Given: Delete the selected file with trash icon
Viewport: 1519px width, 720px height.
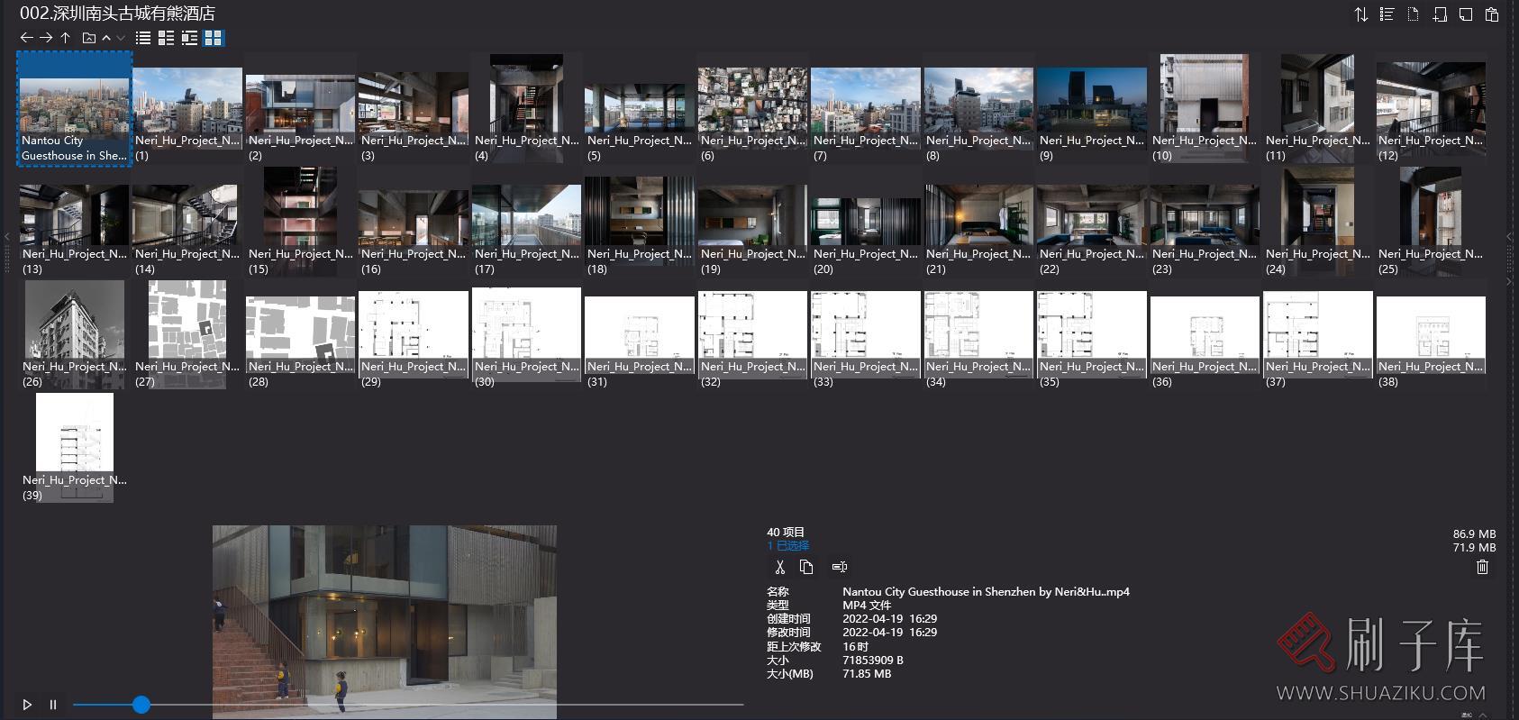Looking at the screenshot, I should pos(1482,567).
